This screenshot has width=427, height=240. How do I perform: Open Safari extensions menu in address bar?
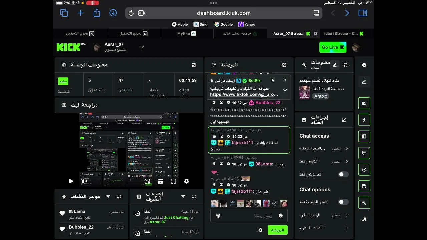[x=142, y=13]
